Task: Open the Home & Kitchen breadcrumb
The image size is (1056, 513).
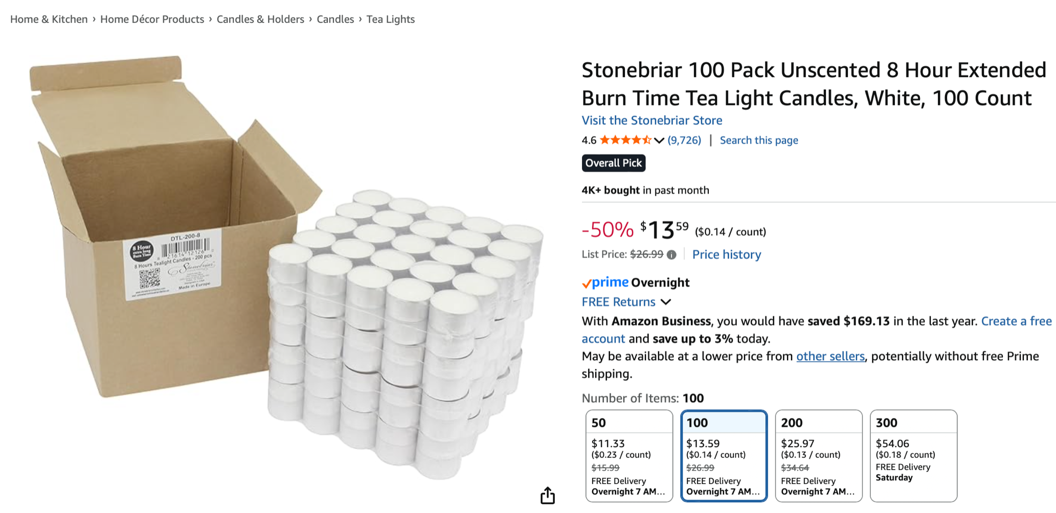Action: (49, 19)
